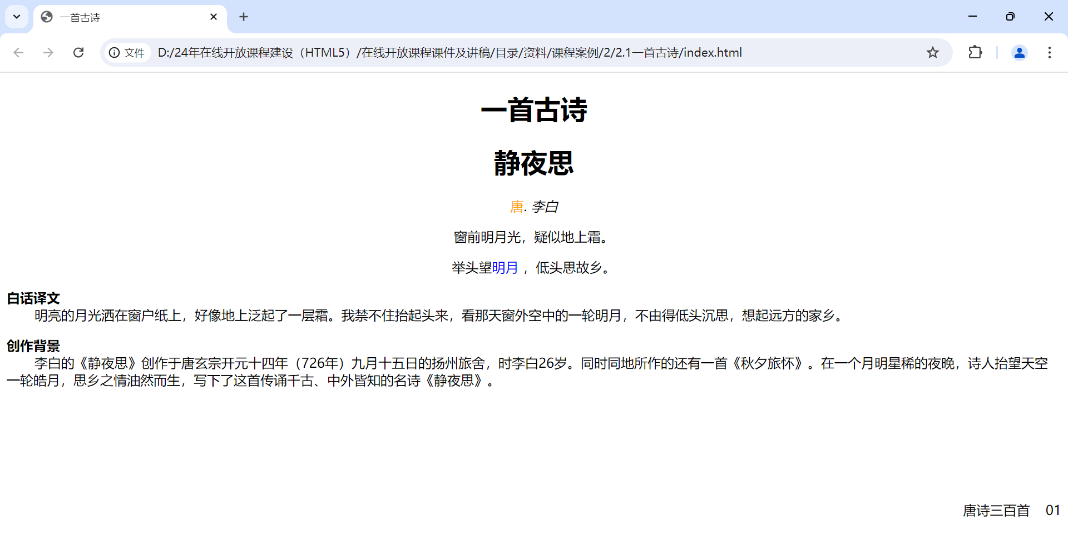
Task: Click the main heading 一首古诗
Action: pyautogui.click(x=534, y=110)
